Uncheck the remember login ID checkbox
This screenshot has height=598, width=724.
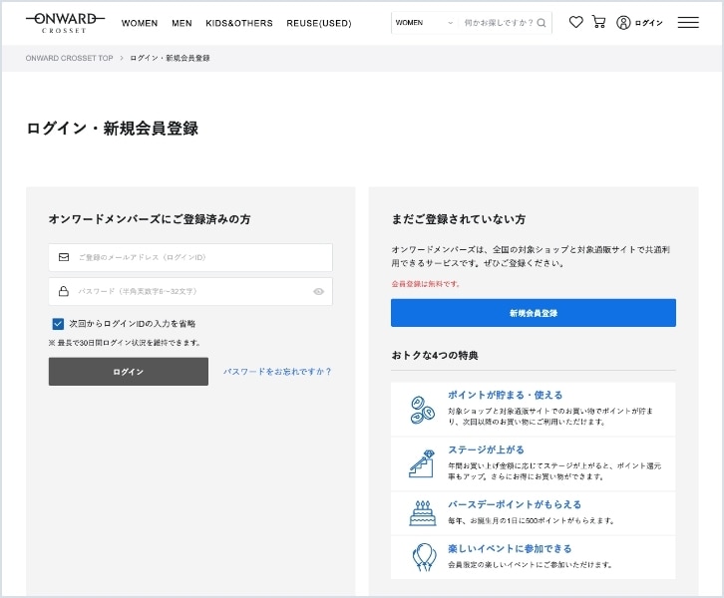58,324
